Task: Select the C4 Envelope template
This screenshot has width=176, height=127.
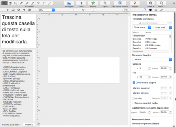Action: coord(150,48)
